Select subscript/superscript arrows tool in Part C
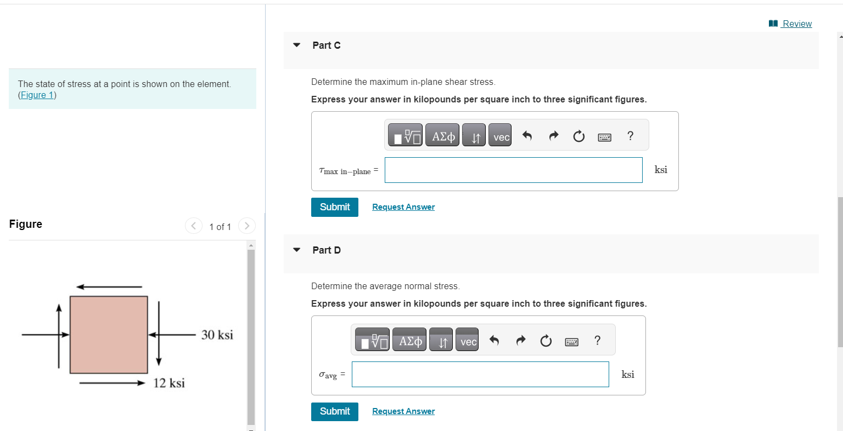 pyautogui.click(x=474, y=135)
